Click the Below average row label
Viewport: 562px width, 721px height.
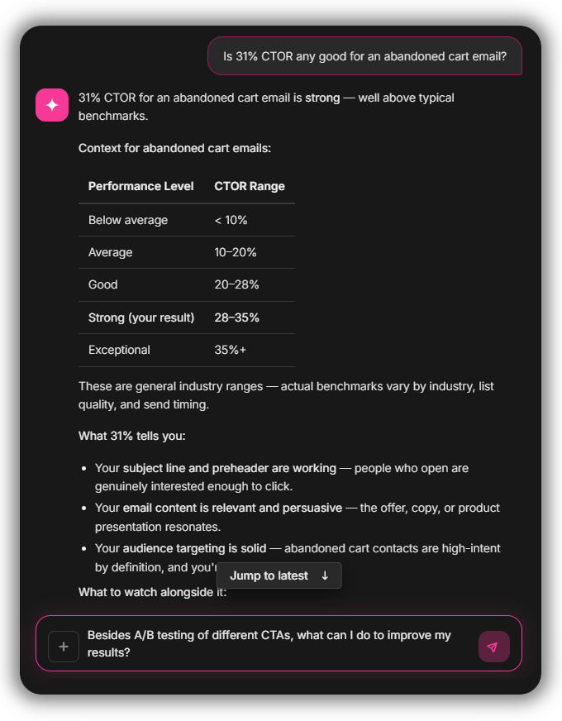128,220
